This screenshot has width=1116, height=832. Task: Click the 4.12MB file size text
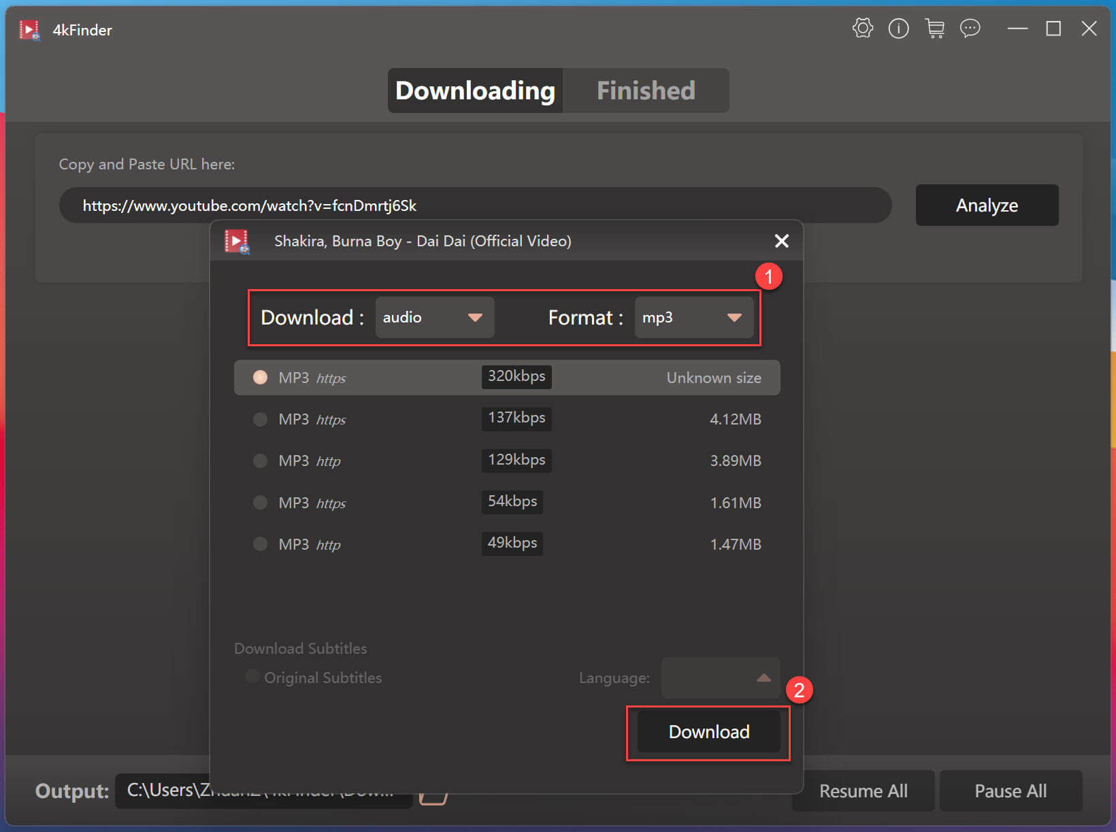735,419
